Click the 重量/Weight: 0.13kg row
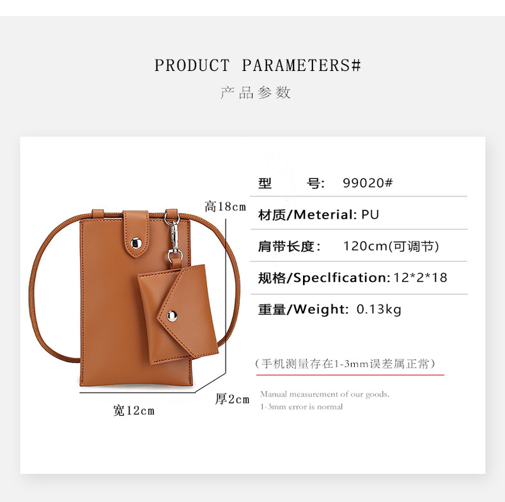Image resolution: width=505 pixels, height=502 pixels. (x=359, y=310)
